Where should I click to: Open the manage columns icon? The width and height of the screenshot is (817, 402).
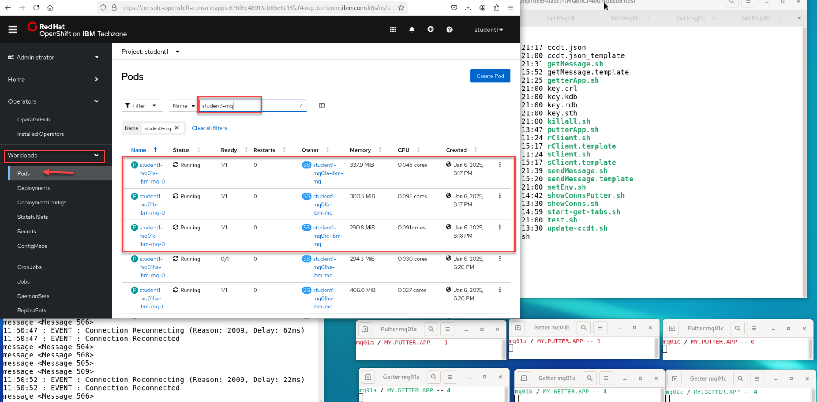(321, 106)
